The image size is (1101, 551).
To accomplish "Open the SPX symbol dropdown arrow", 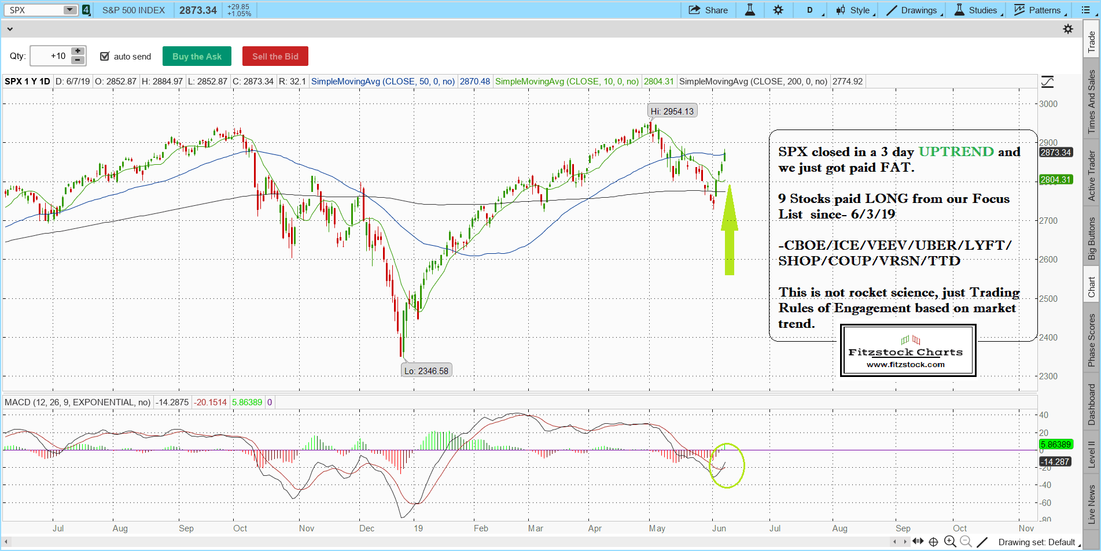I will tap(69, 10).
